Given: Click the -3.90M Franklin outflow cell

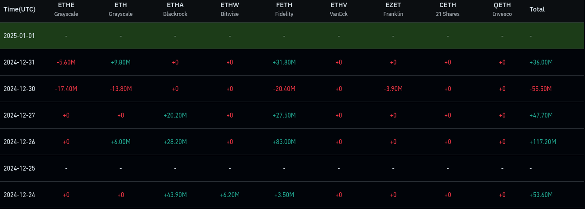Looking at the screenshot, I should 393,89.
